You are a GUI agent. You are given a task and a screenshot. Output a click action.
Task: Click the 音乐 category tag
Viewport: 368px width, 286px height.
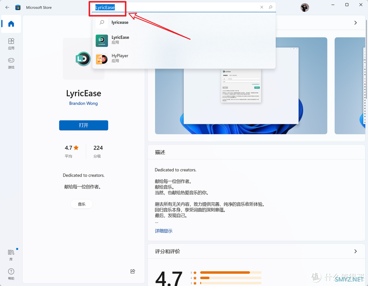tap(82, 204)
